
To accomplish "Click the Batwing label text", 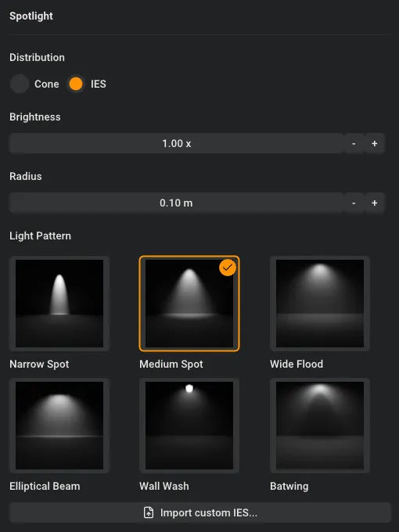I will 289,486.
